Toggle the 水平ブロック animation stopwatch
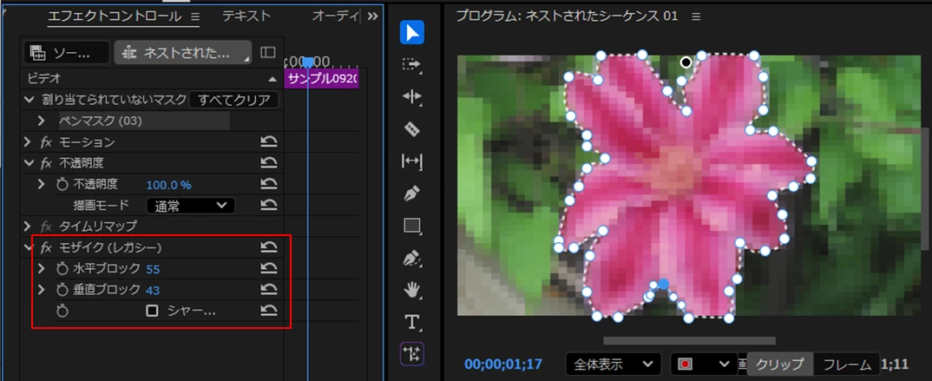The height and width of the screenshot is (381, 932). tap(62, 269)
